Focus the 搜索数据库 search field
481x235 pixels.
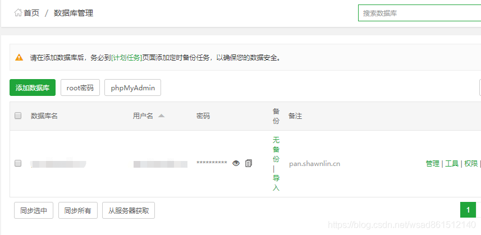pyautogui.click(x=420, y=13)
